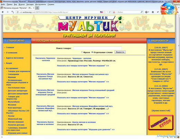Open Акции link in sidebar

(9, 63)
